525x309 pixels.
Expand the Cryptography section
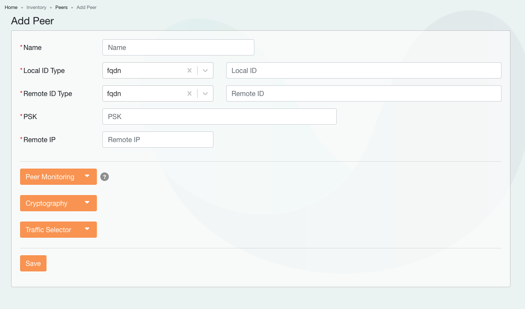pos(58,203)
